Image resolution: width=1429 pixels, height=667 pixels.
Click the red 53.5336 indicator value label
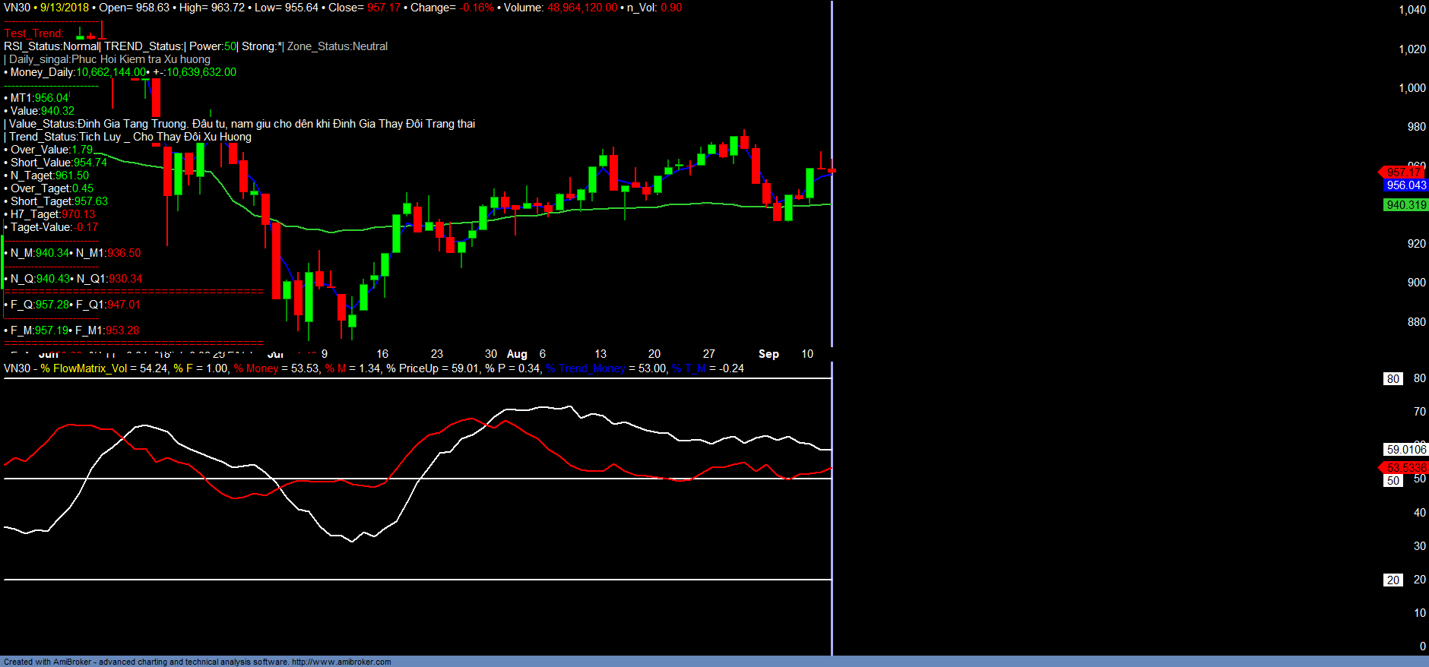pos(1405,468)
